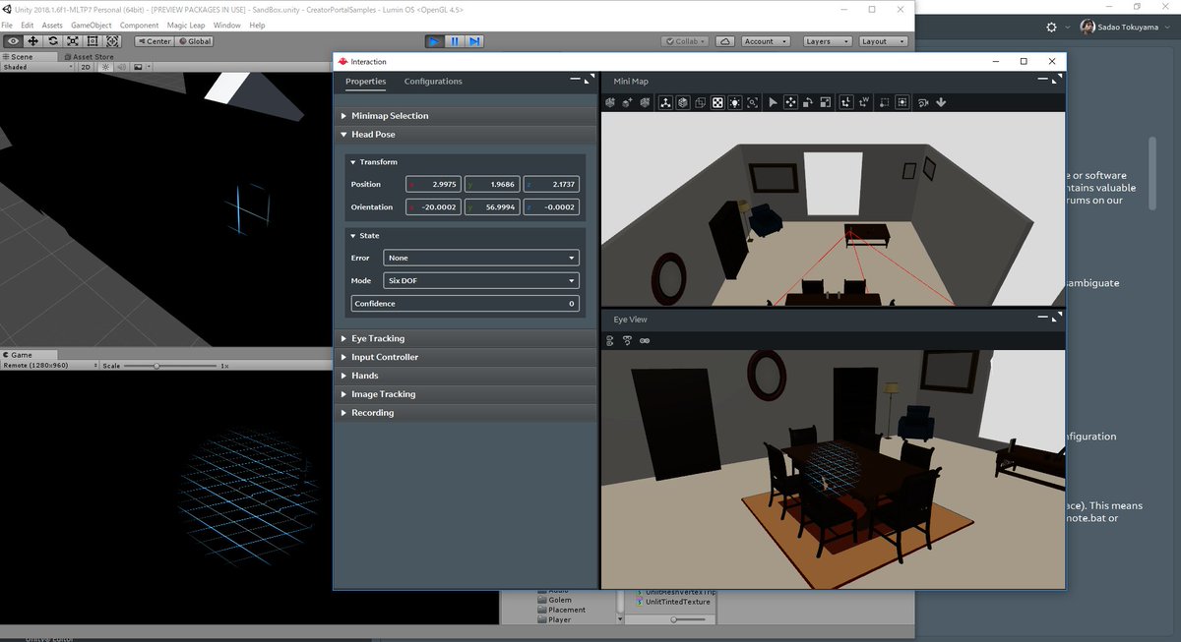Select the Golem folder in Project panel

pyautogui.click(x=554, y=600)
